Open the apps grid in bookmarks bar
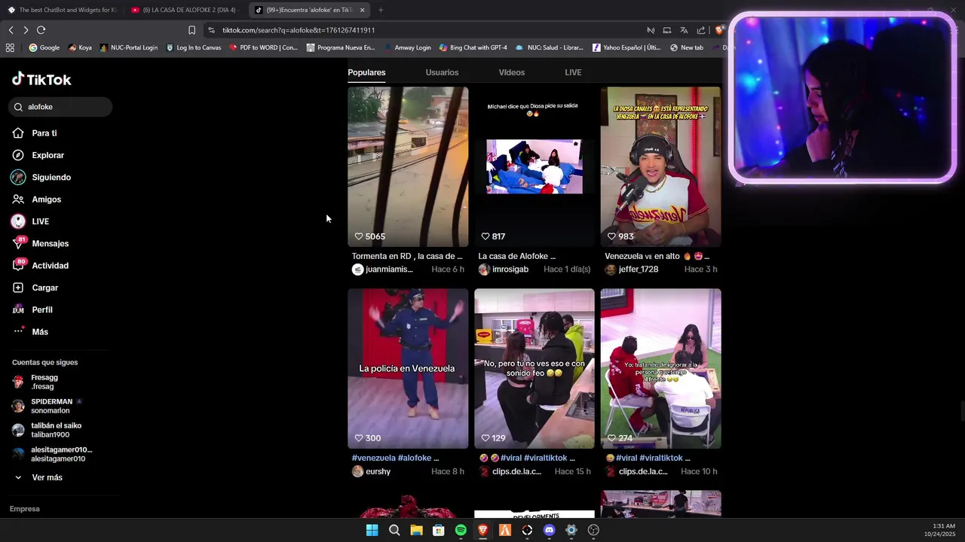The width and height of the screenshot is (965, 542). click(10, 47)
